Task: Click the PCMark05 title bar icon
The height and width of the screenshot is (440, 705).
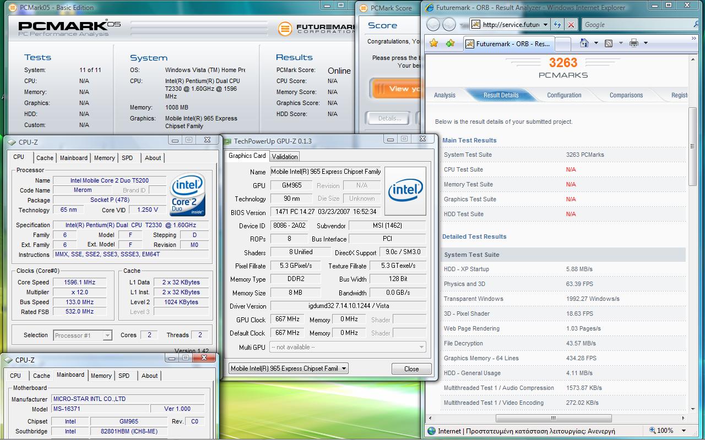Action: pyautogui.click(x=13, y=8)
